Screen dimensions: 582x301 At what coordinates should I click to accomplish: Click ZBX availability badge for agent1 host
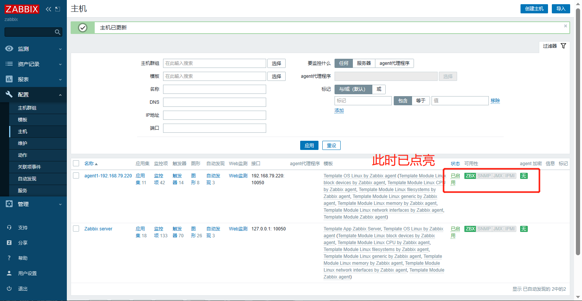pyautogui.click(x=470, y=176)
